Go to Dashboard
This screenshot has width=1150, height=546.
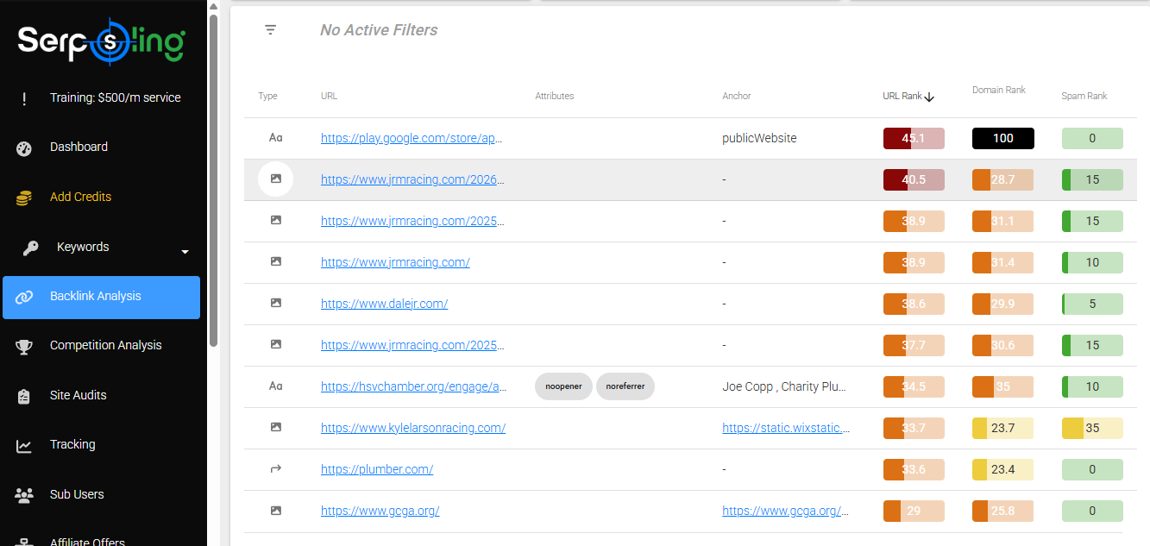click(79, 147)
